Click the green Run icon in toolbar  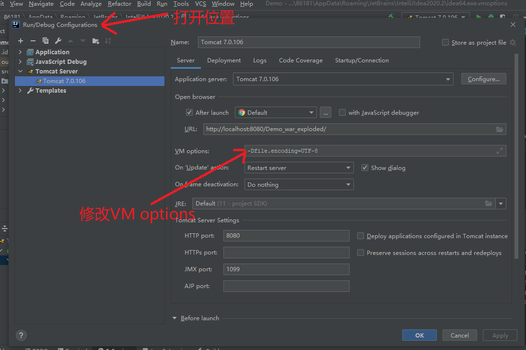tap(479, 16)
